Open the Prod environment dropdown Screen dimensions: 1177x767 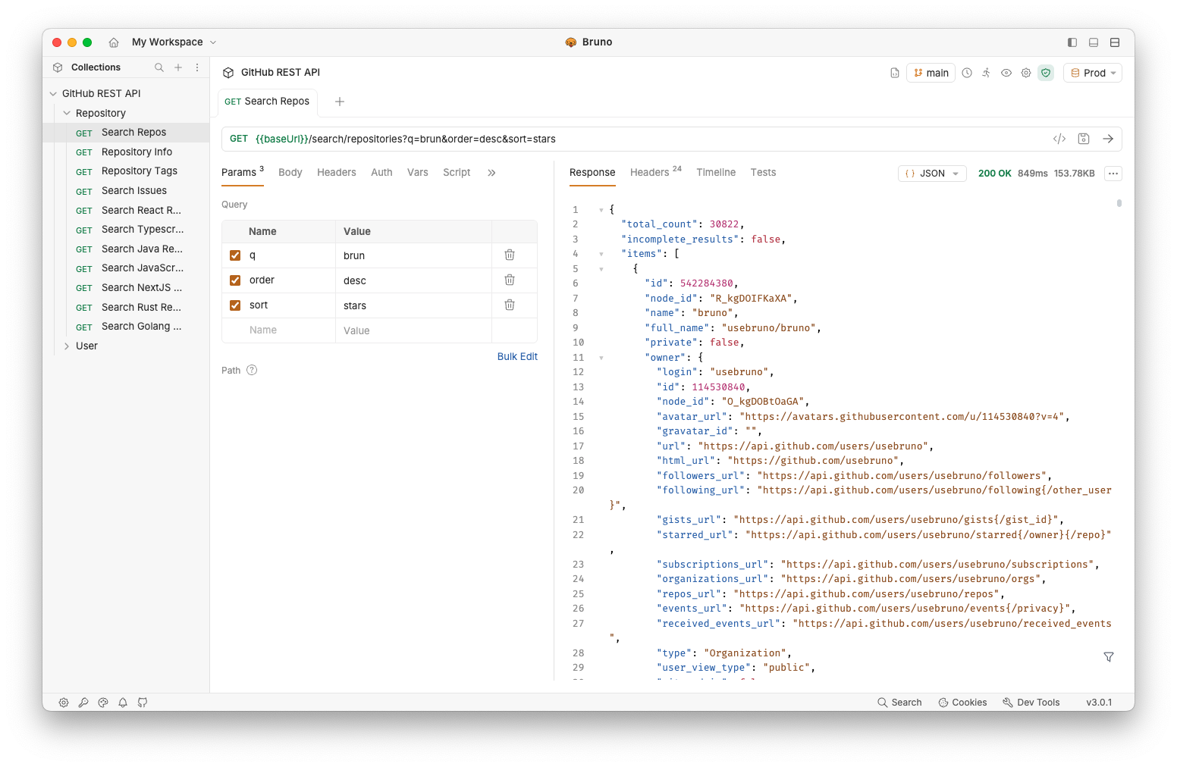[x=1093, y=73]
